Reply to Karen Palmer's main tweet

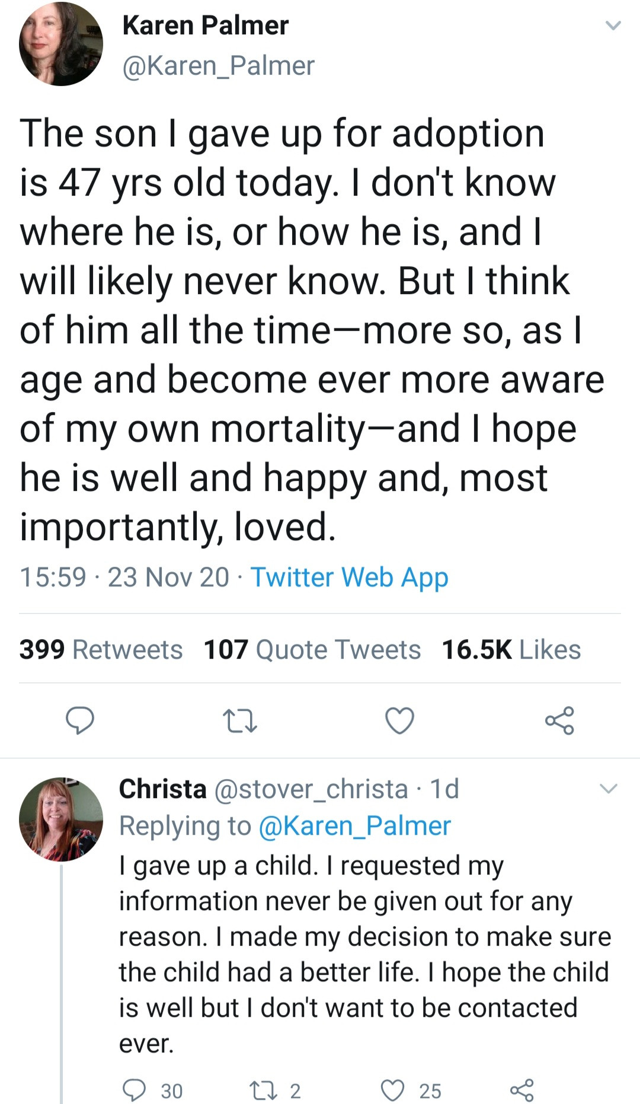pyautogui.click(x=80, y=720)
